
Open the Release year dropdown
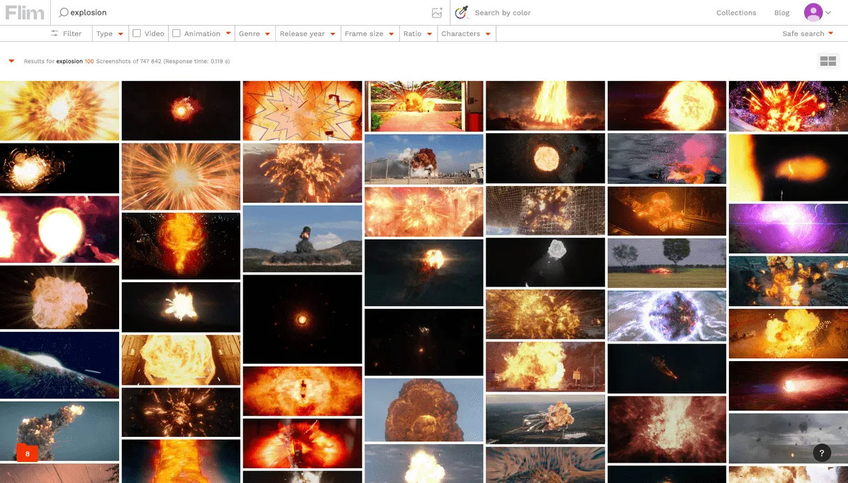(x=307, y=33)
